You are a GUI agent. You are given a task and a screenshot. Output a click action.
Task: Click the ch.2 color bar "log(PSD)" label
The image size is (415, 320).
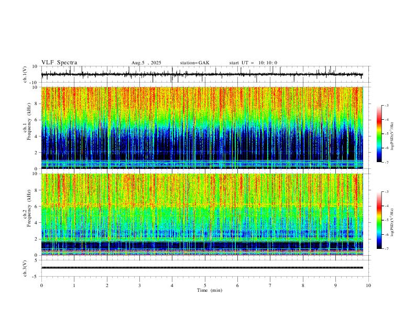(x=392, y=222)
